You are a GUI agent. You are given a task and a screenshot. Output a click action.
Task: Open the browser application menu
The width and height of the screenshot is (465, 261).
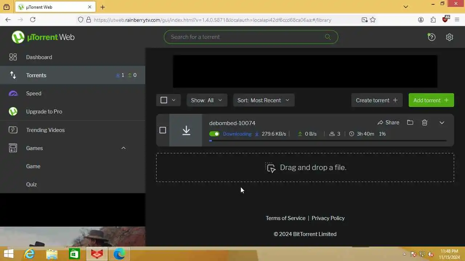457,20
